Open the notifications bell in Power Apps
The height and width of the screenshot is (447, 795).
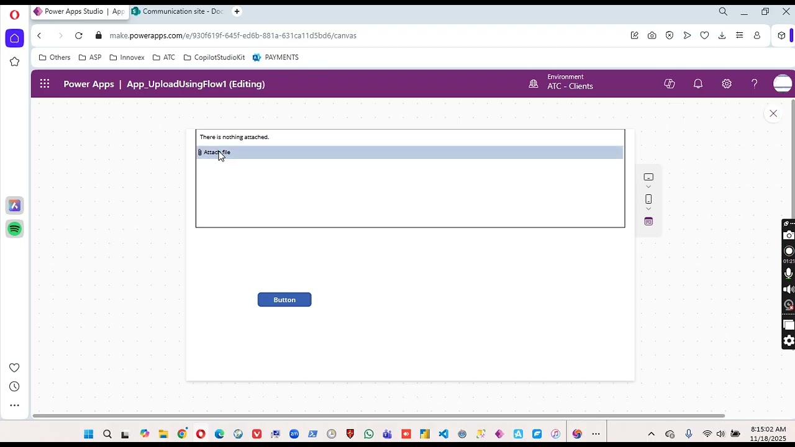click(698, 84)
